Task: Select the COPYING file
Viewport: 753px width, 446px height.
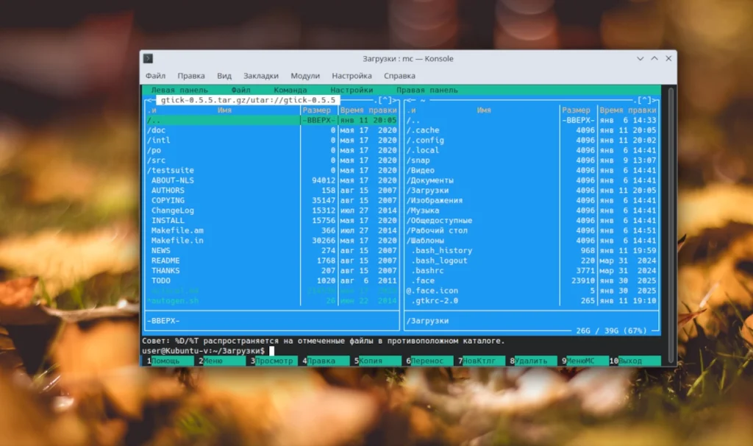Action: coord(272,200)
